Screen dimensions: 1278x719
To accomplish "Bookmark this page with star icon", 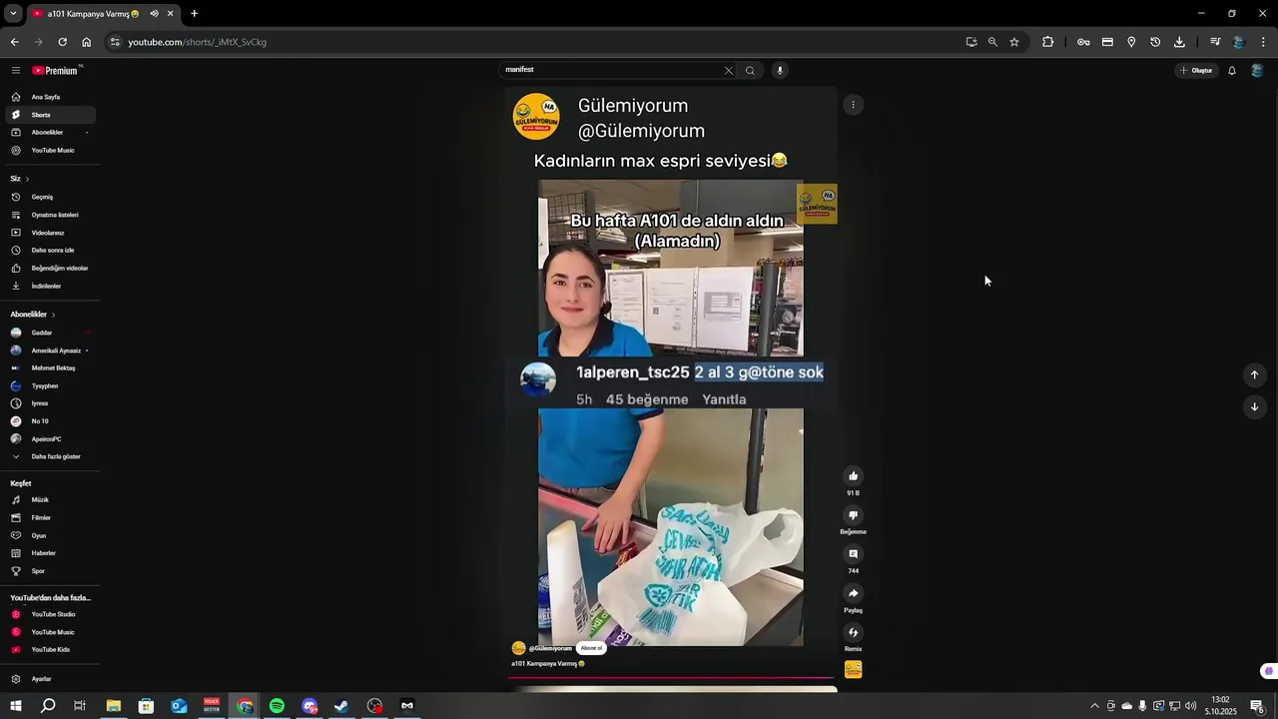I will pyautogui.click(x=1014, y=42).
